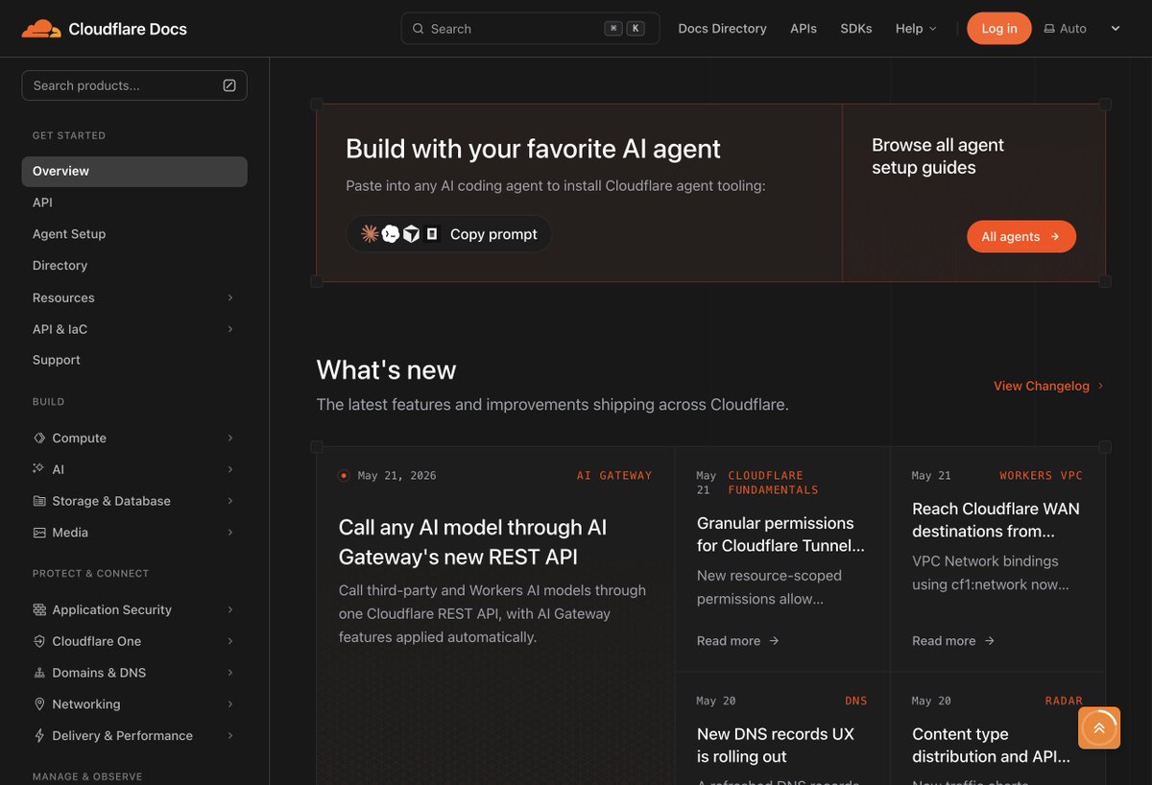Viewport: 1152px width, 785px height.
Task: Click the square agent icon beside Copy prompt text
Action: click(x=432, y=233)
